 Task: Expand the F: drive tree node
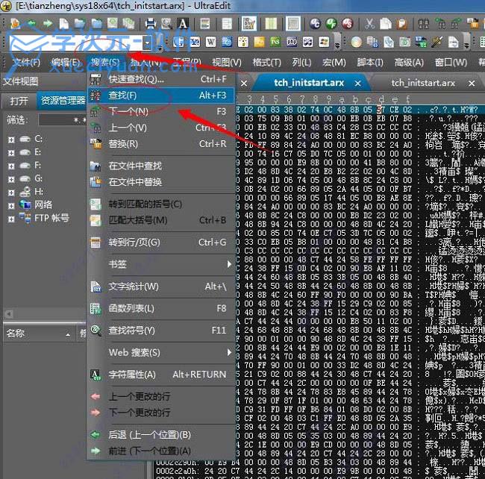11,166
